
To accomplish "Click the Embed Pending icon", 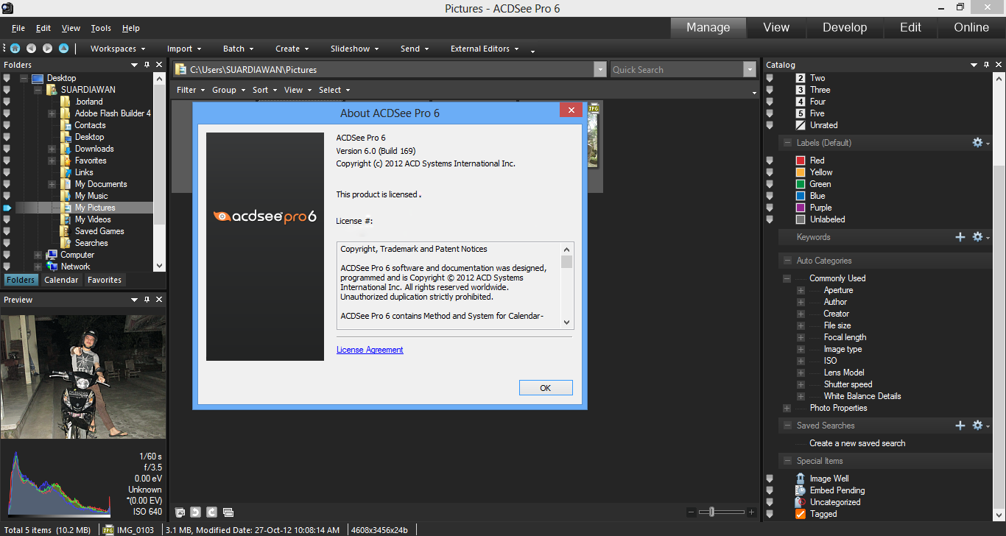I will [x=801, y=490].
